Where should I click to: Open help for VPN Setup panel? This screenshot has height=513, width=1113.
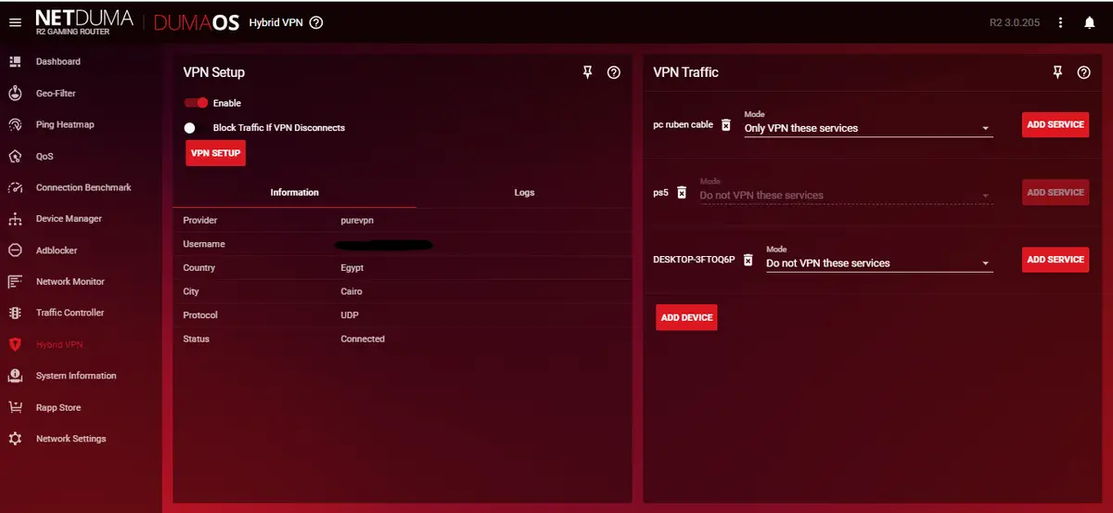tap(613, 72)
